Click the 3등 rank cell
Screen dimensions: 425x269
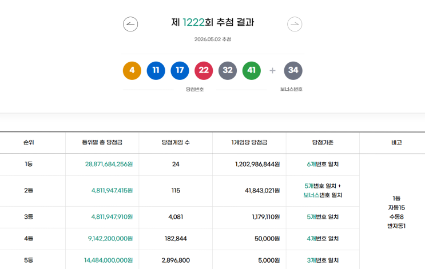pyautogui.click(x=29, y=217)
